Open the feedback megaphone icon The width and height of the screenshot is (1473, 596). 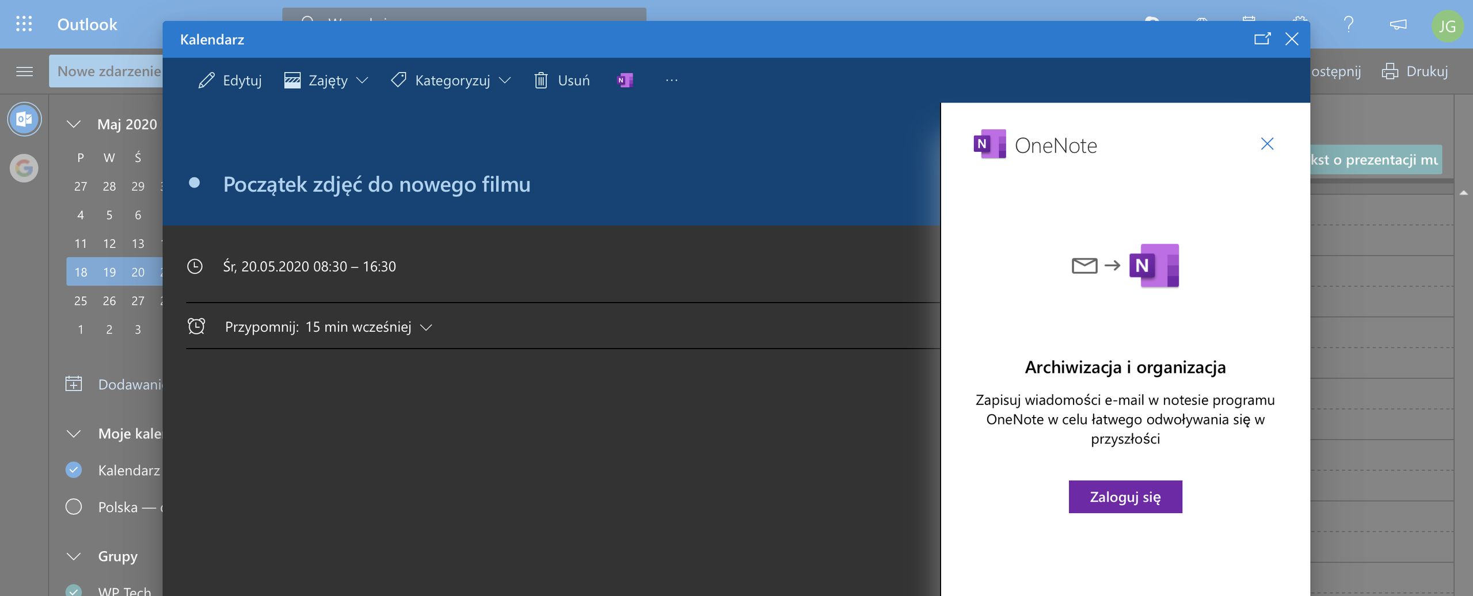click(x=1398, y=24)
